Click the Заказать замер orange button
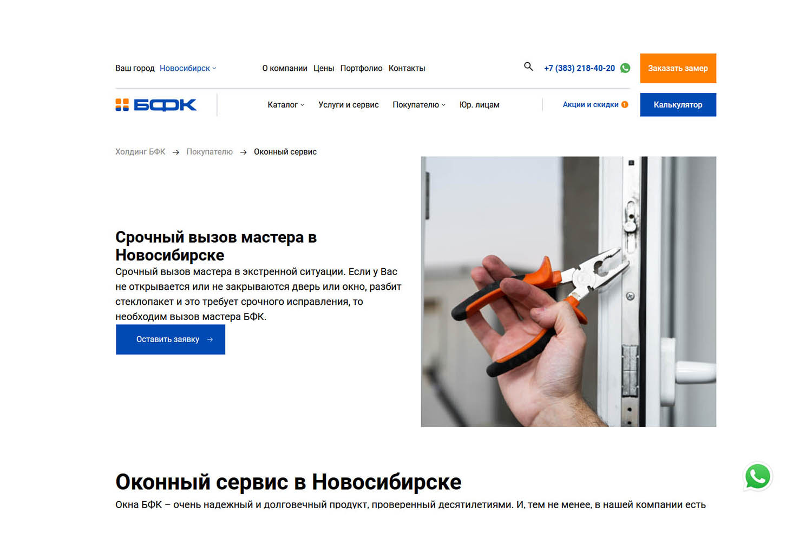The width and height of the screenshot is (812, 540). click(678, 68)
